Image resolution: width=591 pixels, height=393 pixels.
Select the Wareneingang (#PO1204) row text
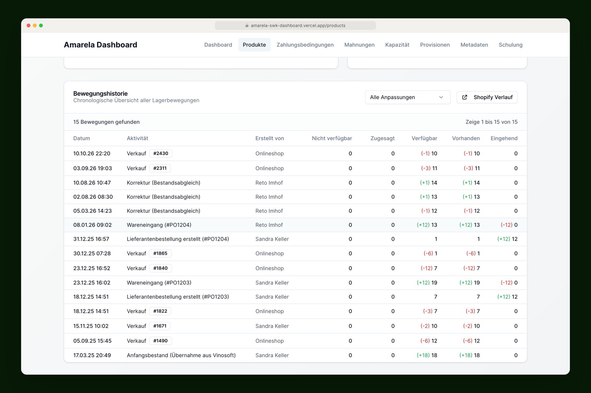tap(159, 225)
